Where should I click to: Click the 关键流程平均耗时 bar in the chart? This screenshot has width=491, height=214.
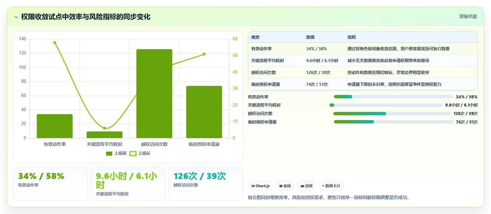pyautogui.click(x=104, y=135)
